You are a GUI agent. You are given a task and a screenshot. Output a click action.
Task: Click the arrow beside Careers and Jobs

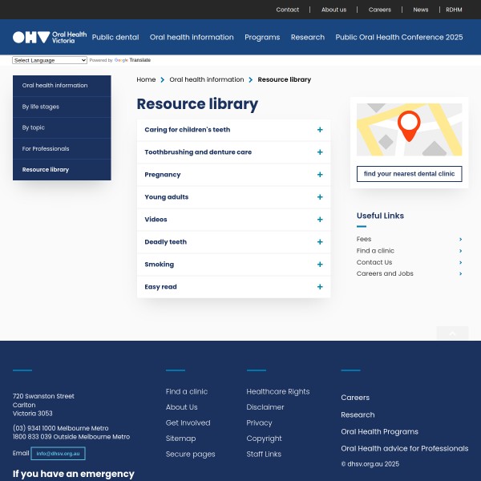pos(460,273)
